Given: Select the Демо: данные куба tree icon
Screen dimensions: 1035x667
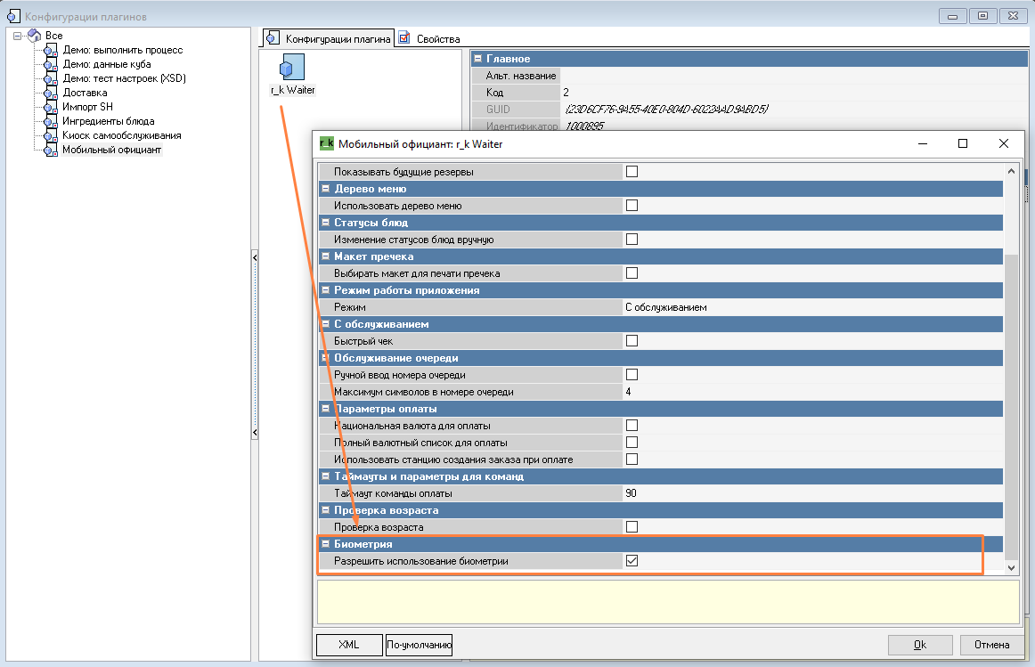Looking at the screenshot, I should coord(51,64).
